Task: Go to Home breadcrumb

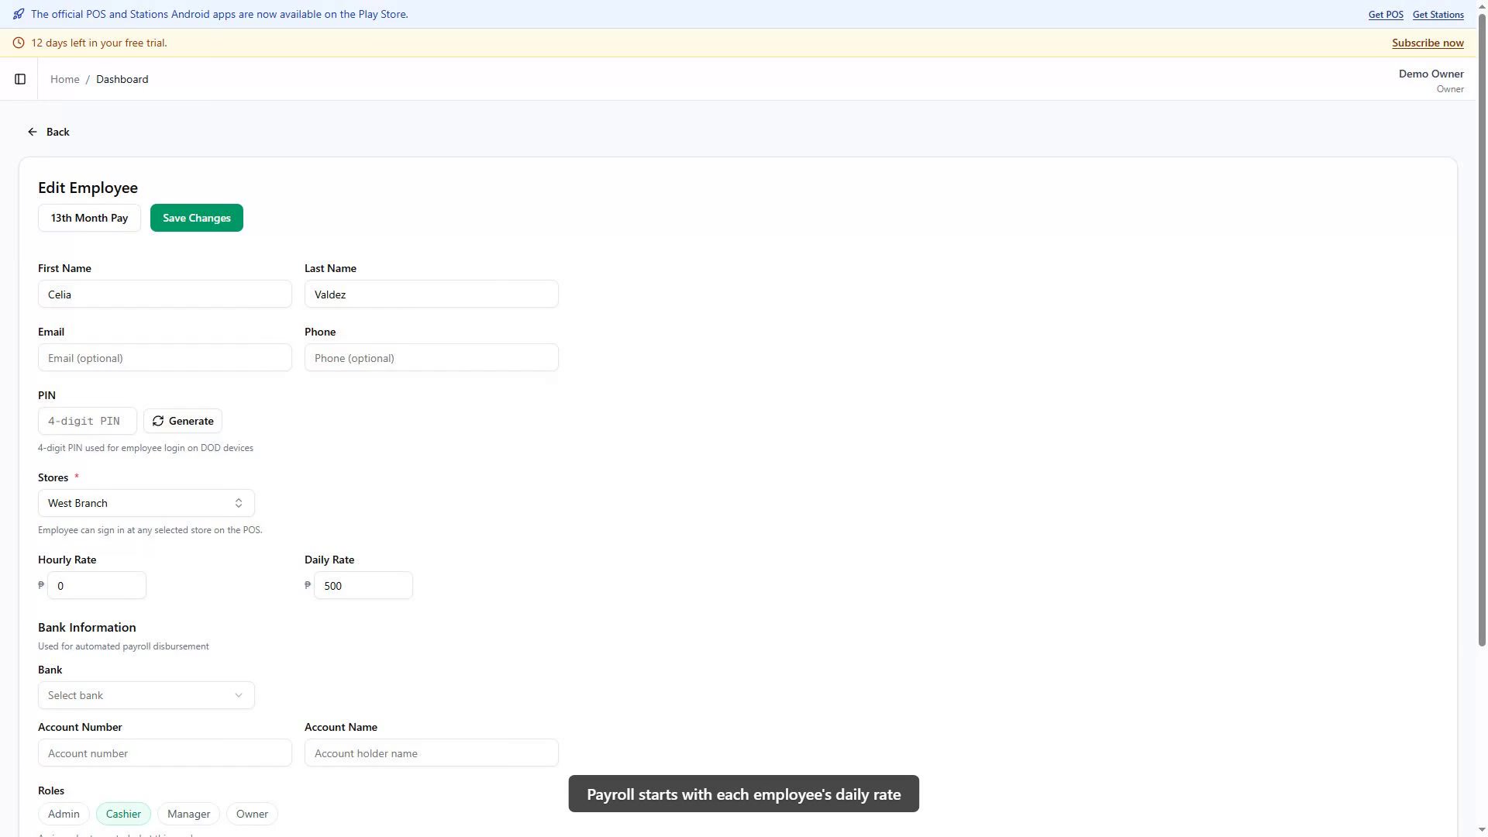Action: tap(65, 79)
